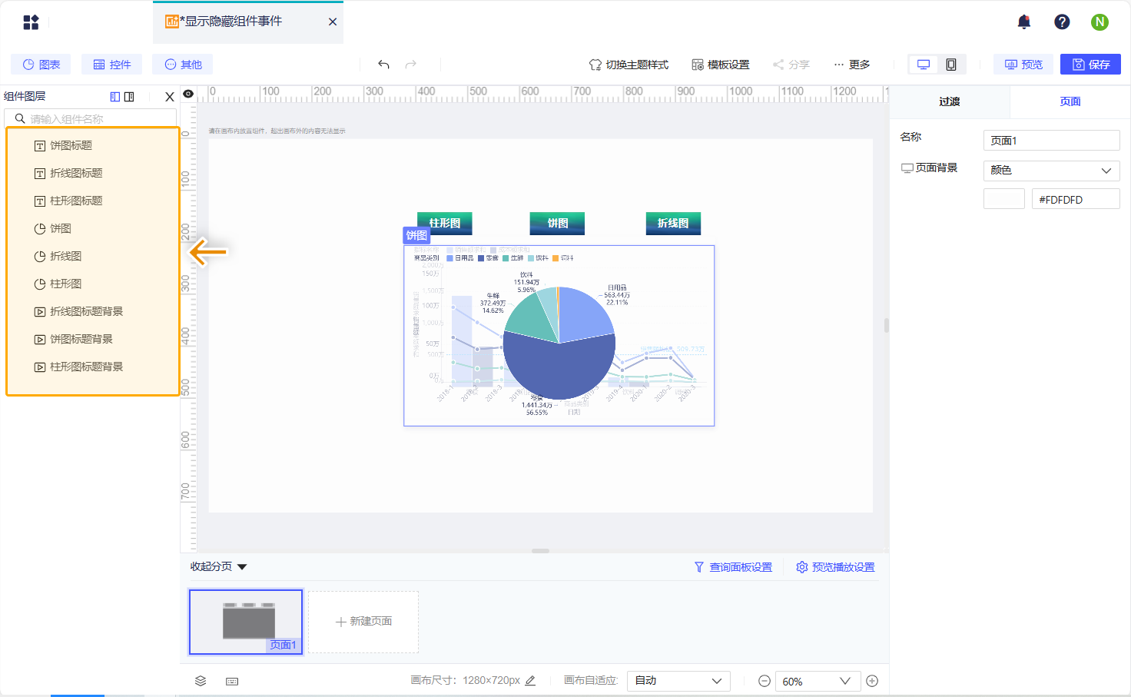This screenshot has height=697, width=1131.
Task: Switch to the 页面 tab
Action: tap(1070, 101)
